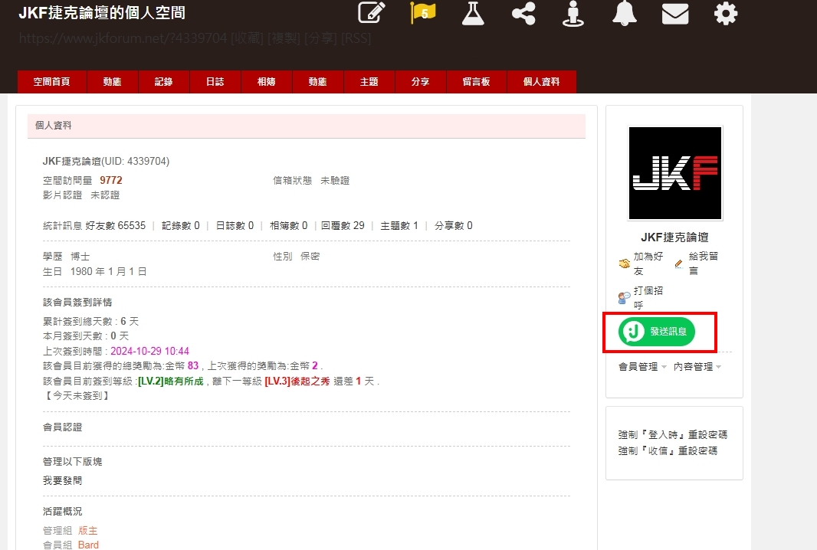
Task: Click the share nodes icon in header
Action: coord(523,13)
